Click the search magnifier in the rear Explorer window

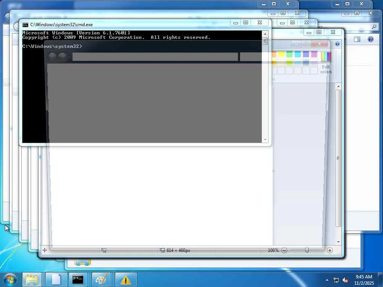click(x=374, y=27)
